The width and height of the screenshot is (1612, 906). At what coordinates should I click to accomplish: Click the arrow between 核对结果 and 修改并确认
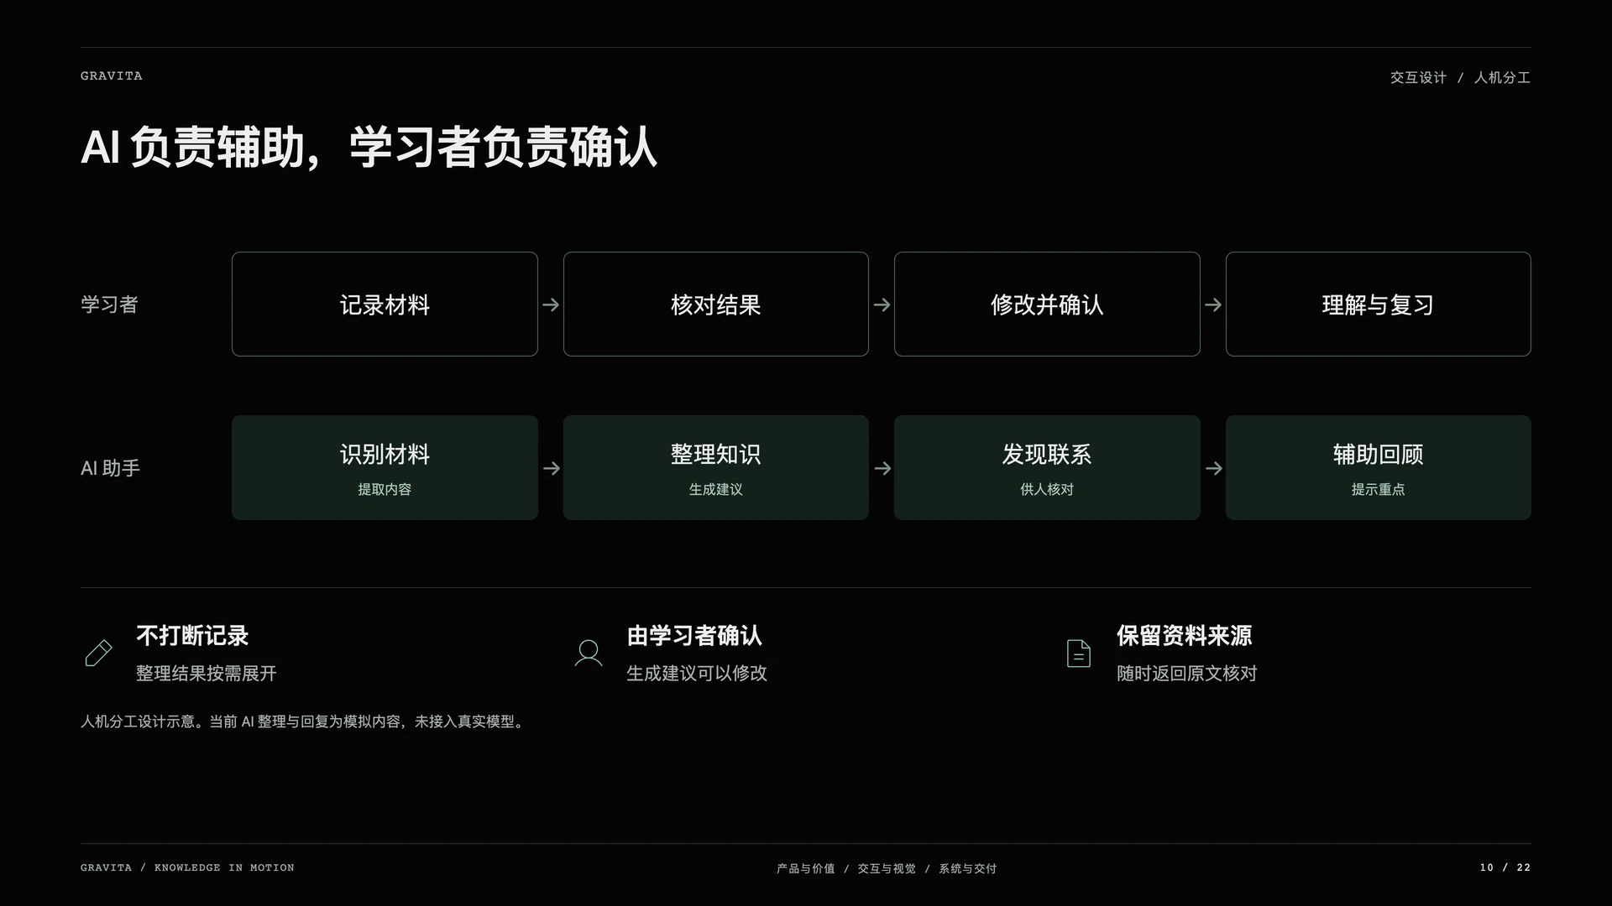(x=882, y=305)
